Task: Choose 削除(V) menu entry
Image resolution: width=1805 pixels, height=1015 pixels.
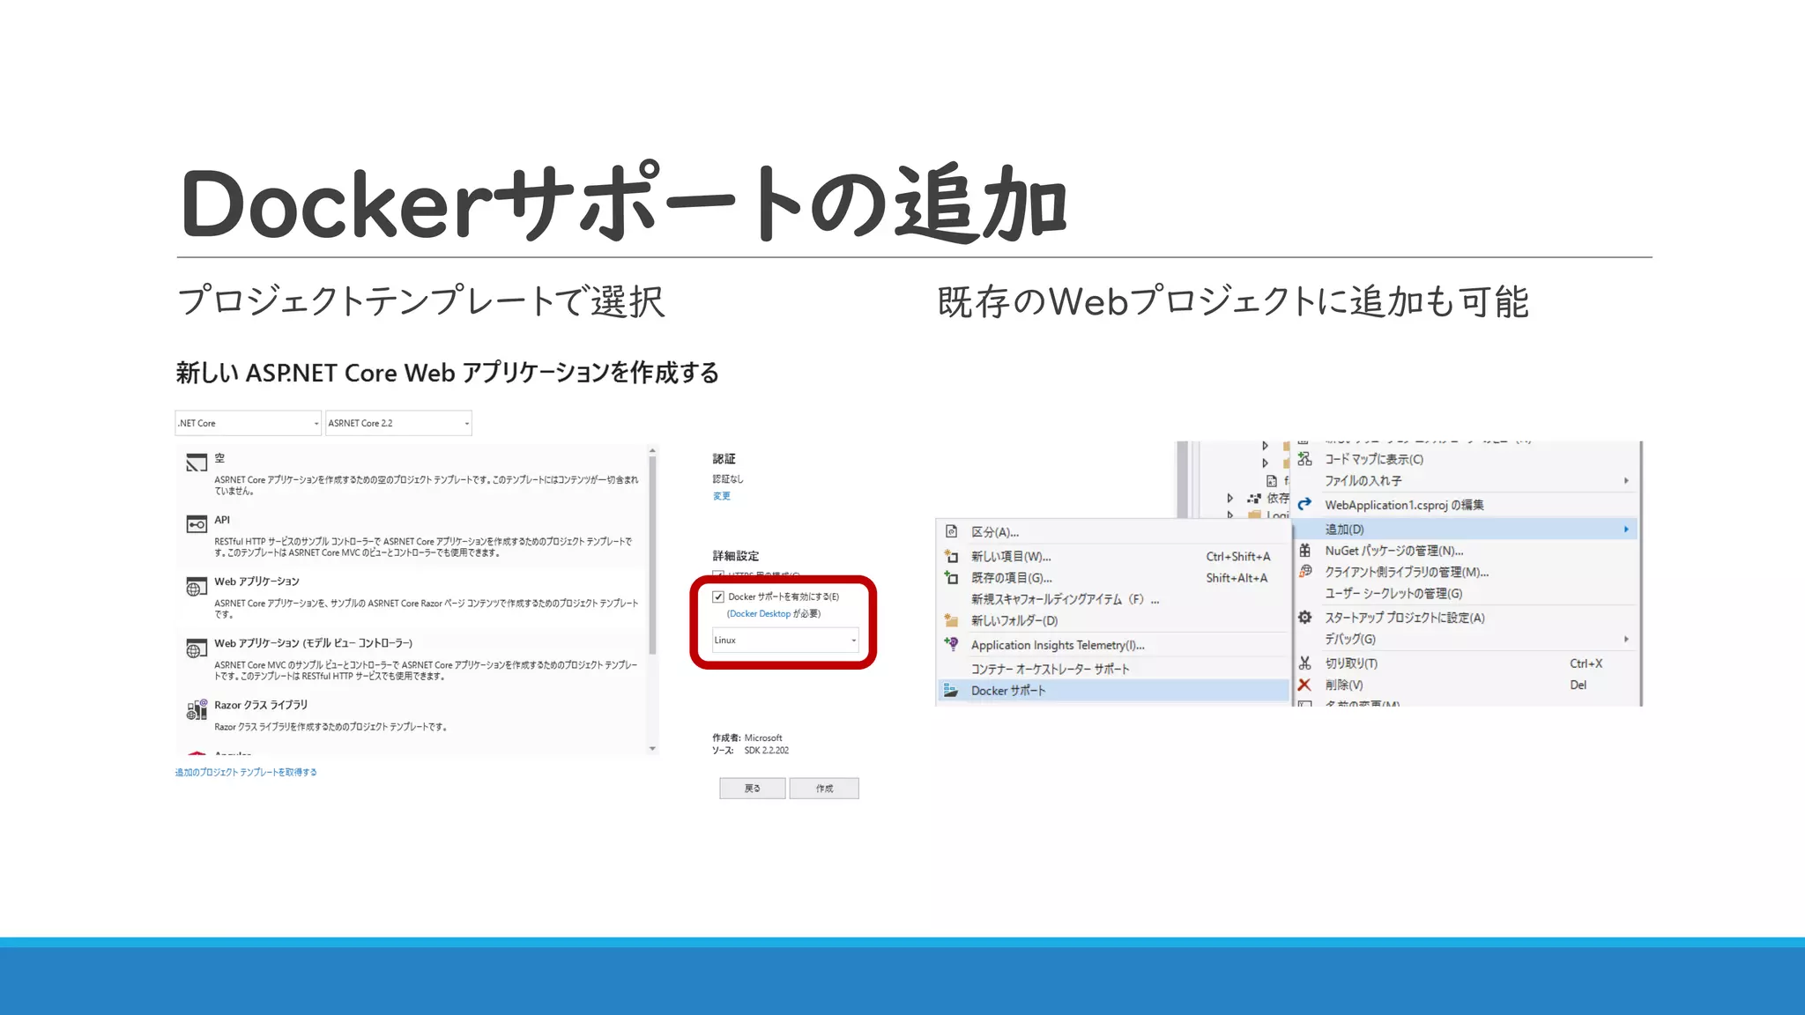Action: 1465,685
